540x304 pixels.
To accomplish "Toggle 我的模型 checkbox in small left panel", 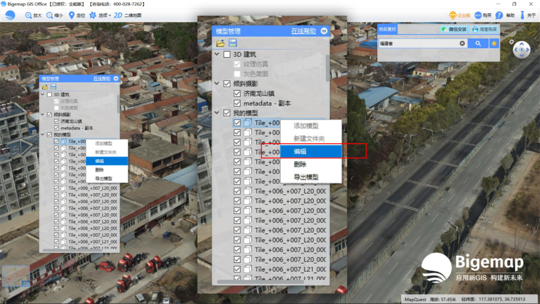I will tap(49, 134).
